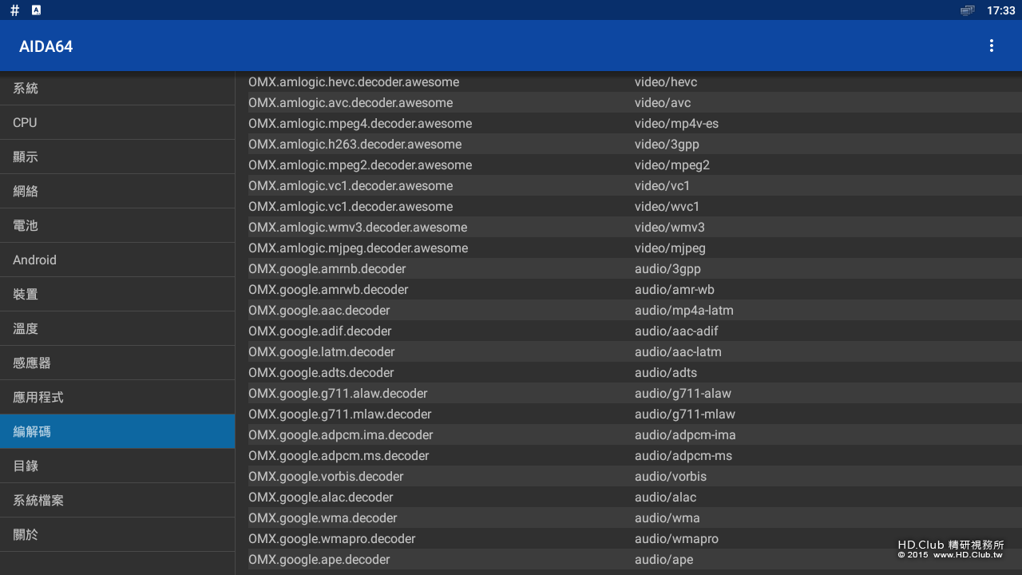1022x575 pixels.
Task: Select the OMX.amlogic.avc.decoder.awesome entry
Action: 635,102
